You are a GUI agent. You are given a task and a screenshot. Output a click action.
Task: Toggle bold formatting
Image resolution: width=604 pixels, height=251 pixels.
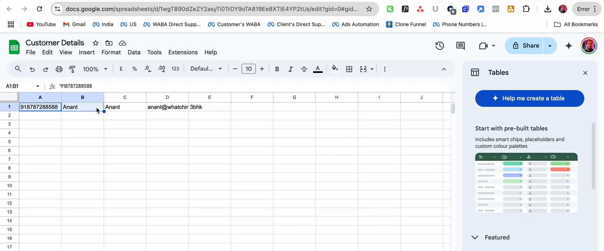[x=277, y=69]
